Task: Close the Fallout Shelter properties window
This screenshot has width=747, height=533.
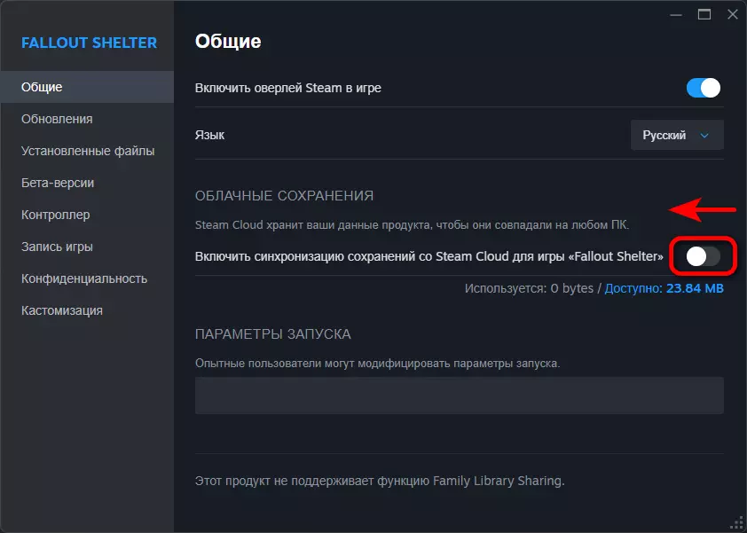Action: pos(731,14)
